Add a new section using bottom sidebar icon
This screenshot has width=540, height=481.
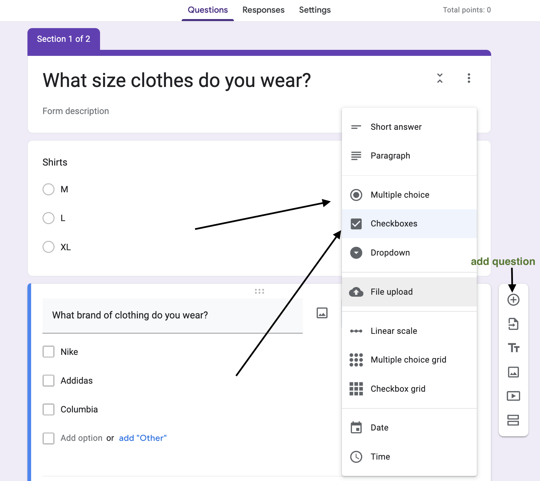pos(513,420)
